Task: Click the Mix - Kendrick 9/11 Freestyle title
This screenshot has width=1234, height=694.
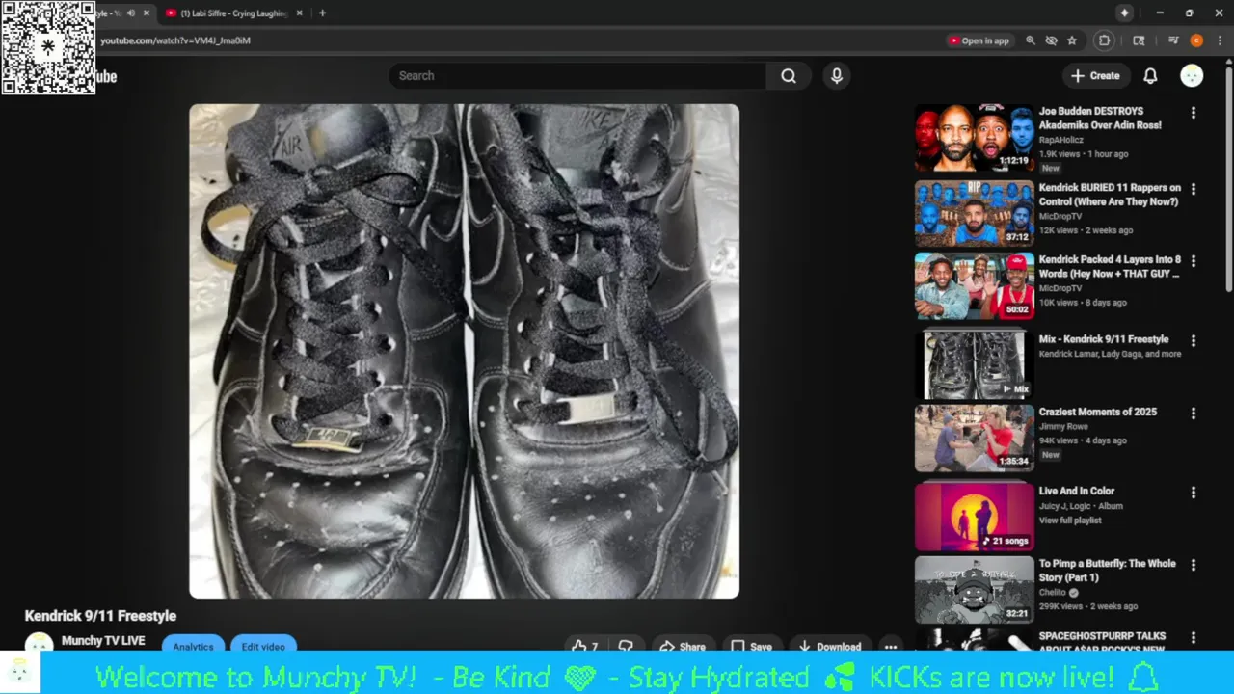Action: 1104,339
